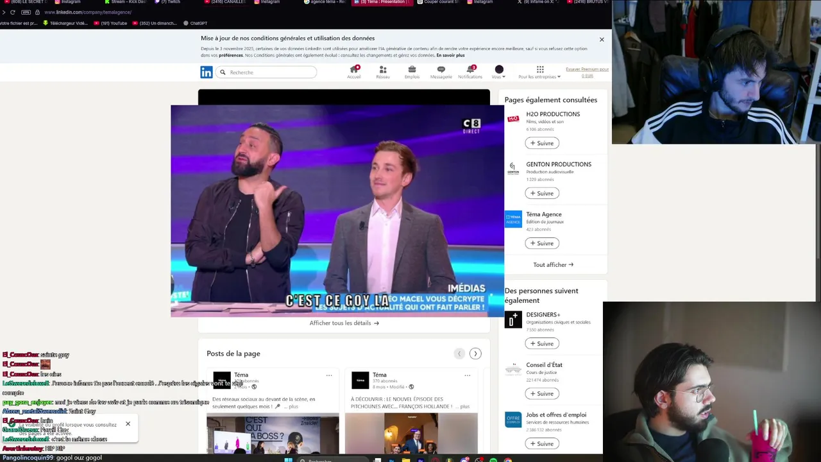Open (191) YouTube bookmark
The image size is (821, 462).
[x=110, y=23]
